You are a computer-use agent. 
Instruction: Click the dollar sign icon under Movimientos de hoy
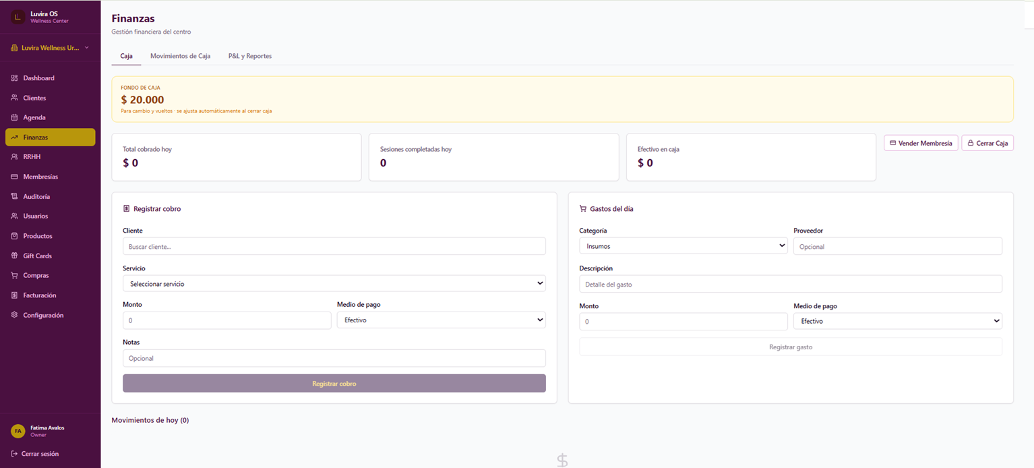tap(562, 461)
